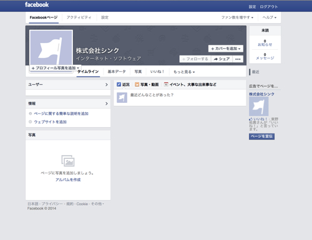
Task: Click the page title 株式会社シンク on cover
Action: (97, 50)
